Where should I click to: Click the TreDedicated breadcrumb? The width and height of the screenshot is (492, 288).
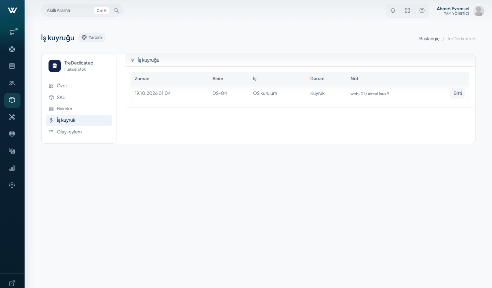click(461, 39)
